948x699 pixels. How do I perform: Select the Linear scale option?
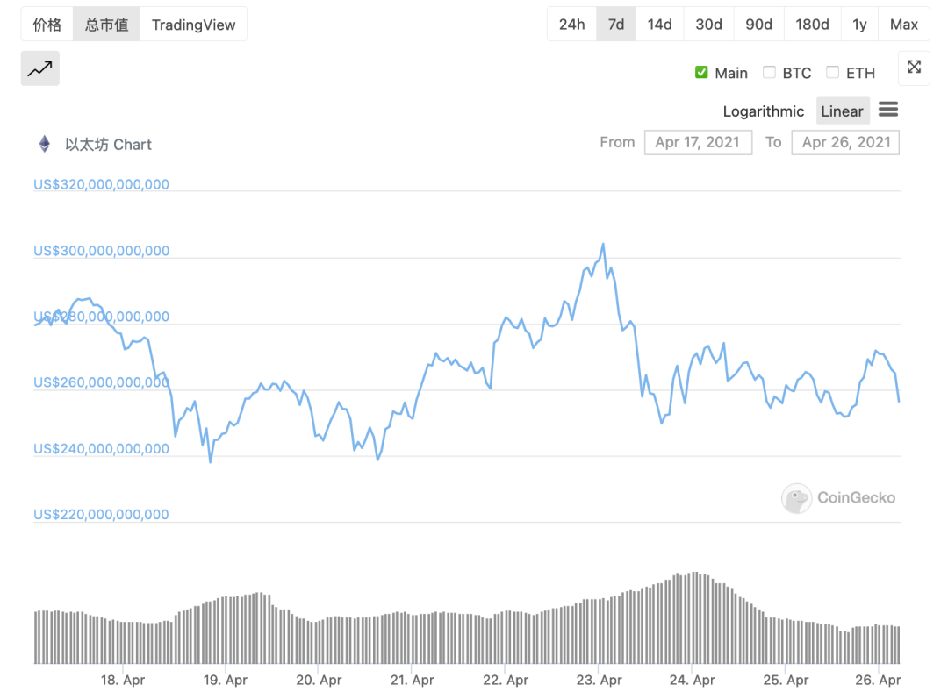tap(842, 111)
